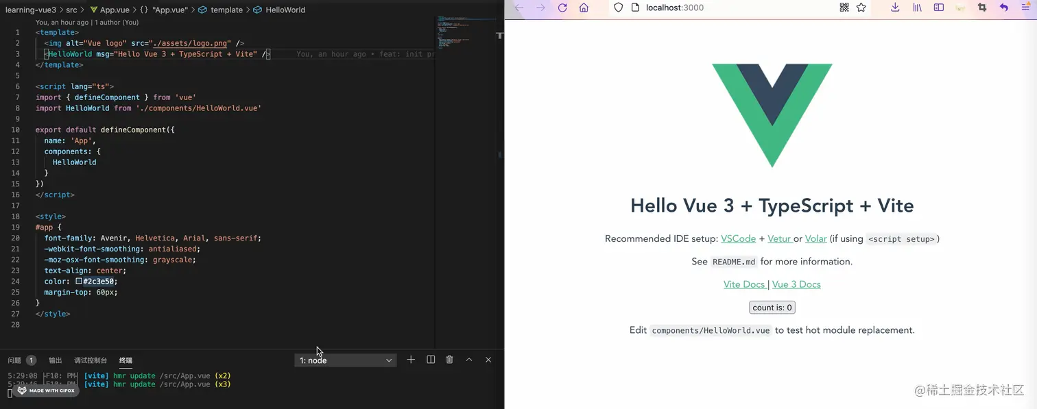Open the src breadcrumb segment
This screenshot has height=409, width=1037.
(71, 10)
